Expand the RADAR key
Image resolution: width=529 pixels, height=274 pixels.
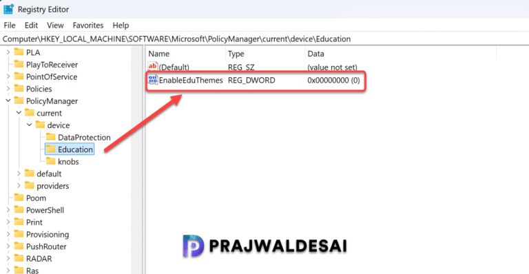[8, 258]
